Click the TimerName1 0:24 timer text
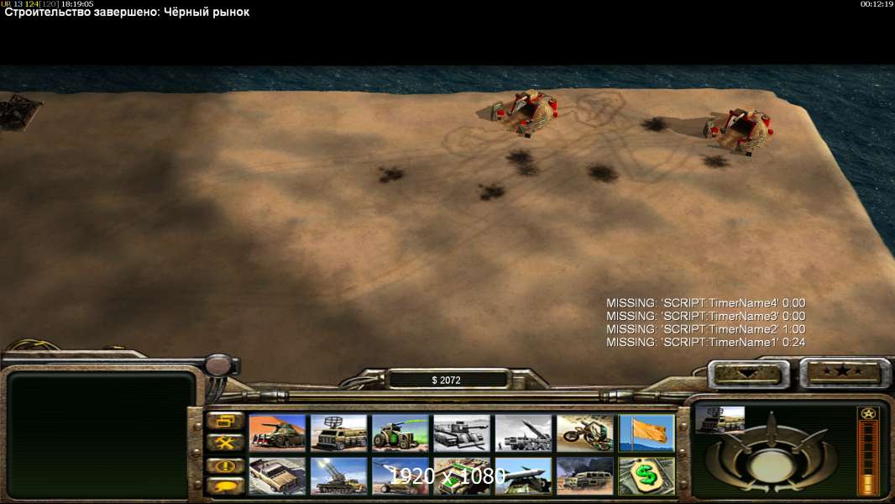Screen dimensions: 895x504 pyautogui.click(x=705, y=343)
